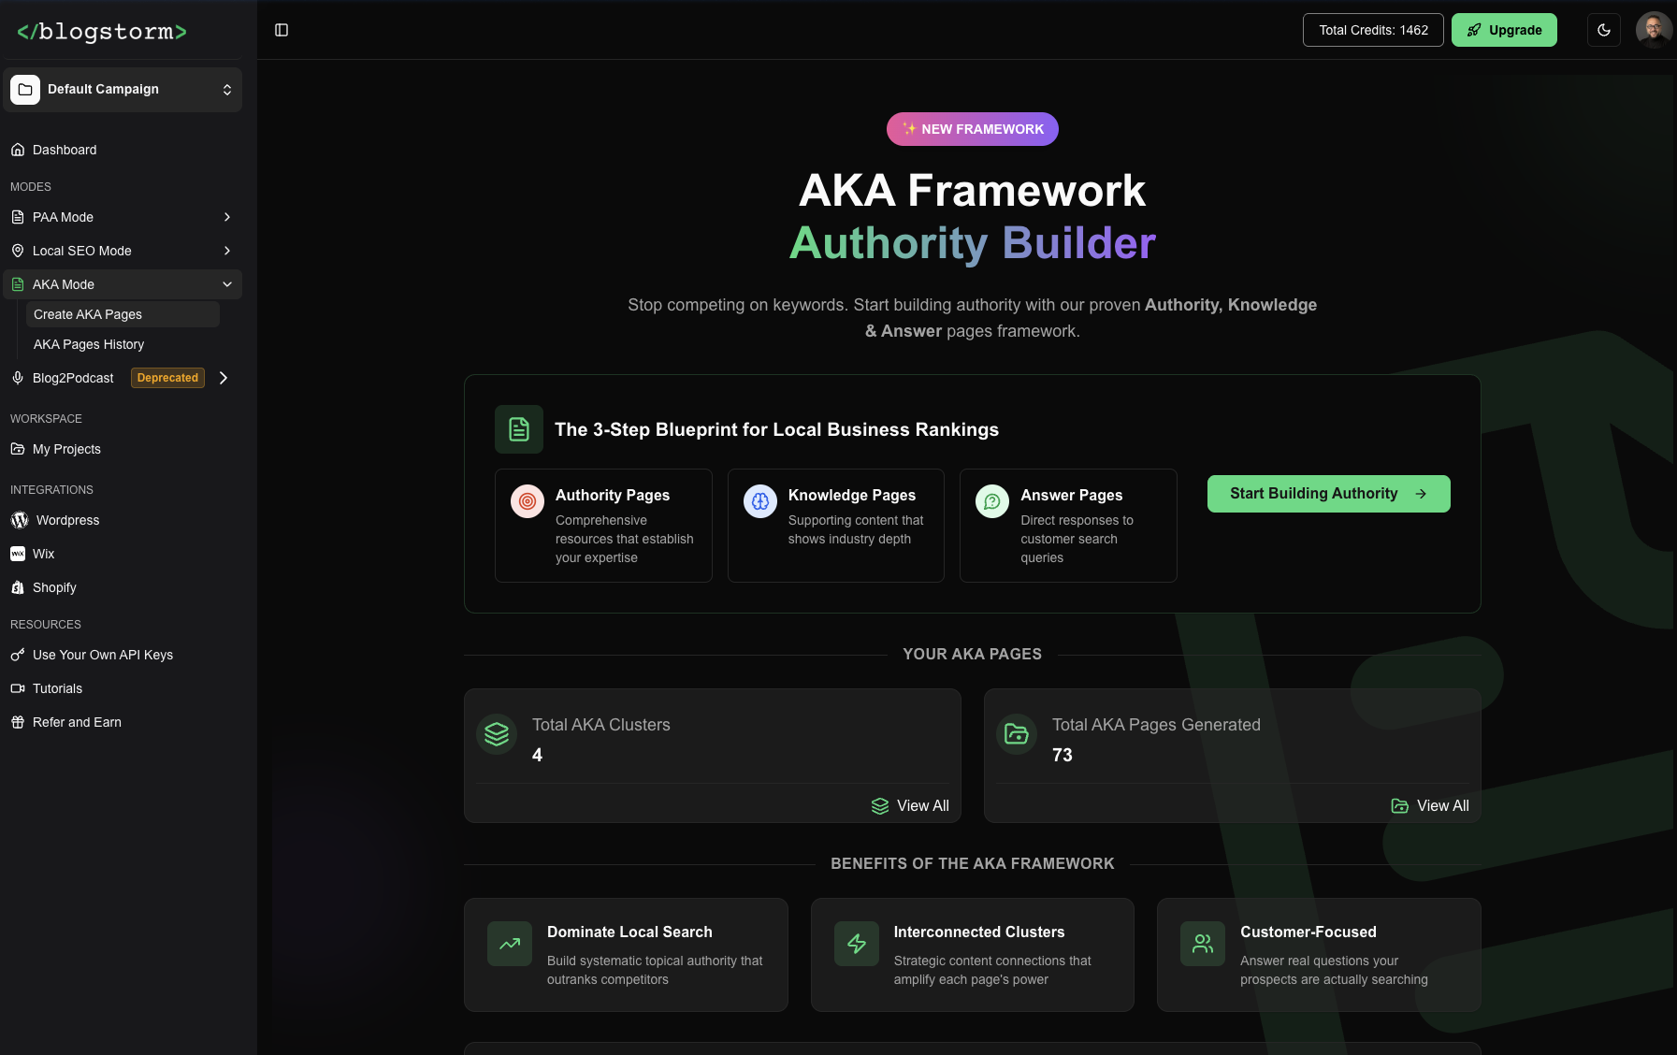Open Create AKA Pages
Image resolution: width=1677 pixels, height=1055 pixels.
click(x=87, y=314)
